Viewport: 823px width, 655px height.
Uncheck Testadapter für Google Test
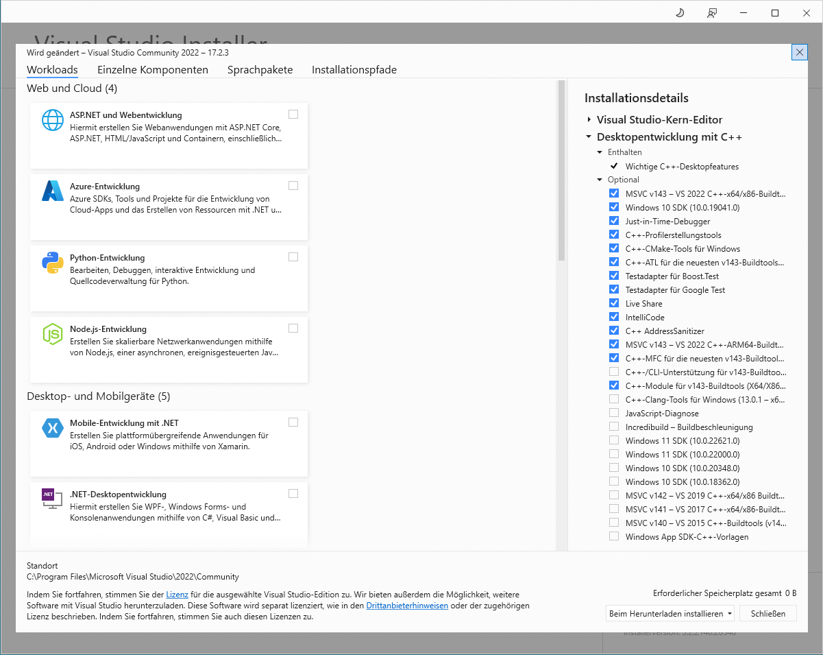(614, 289)
